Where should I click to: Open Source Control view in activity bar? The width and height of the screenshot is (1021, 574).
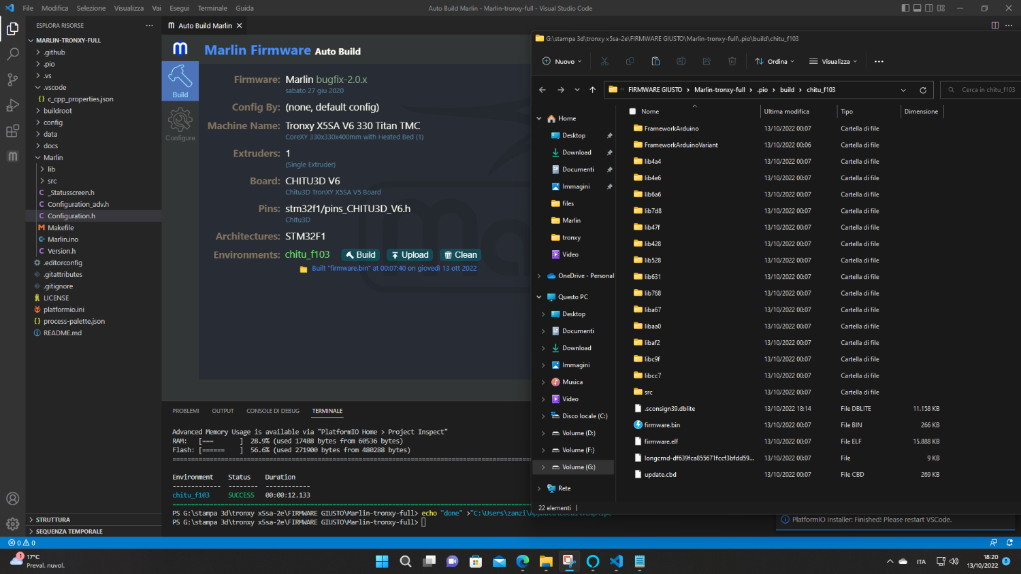tap(12, 80)
